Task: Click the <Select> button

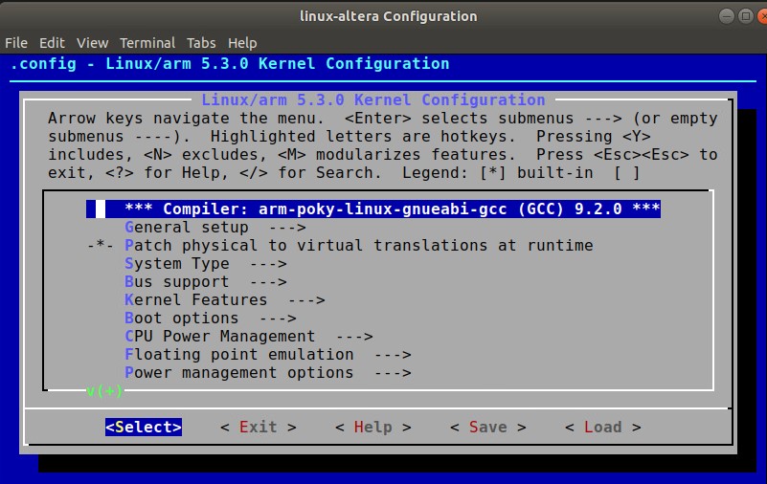Action: [x=144, y=427]
